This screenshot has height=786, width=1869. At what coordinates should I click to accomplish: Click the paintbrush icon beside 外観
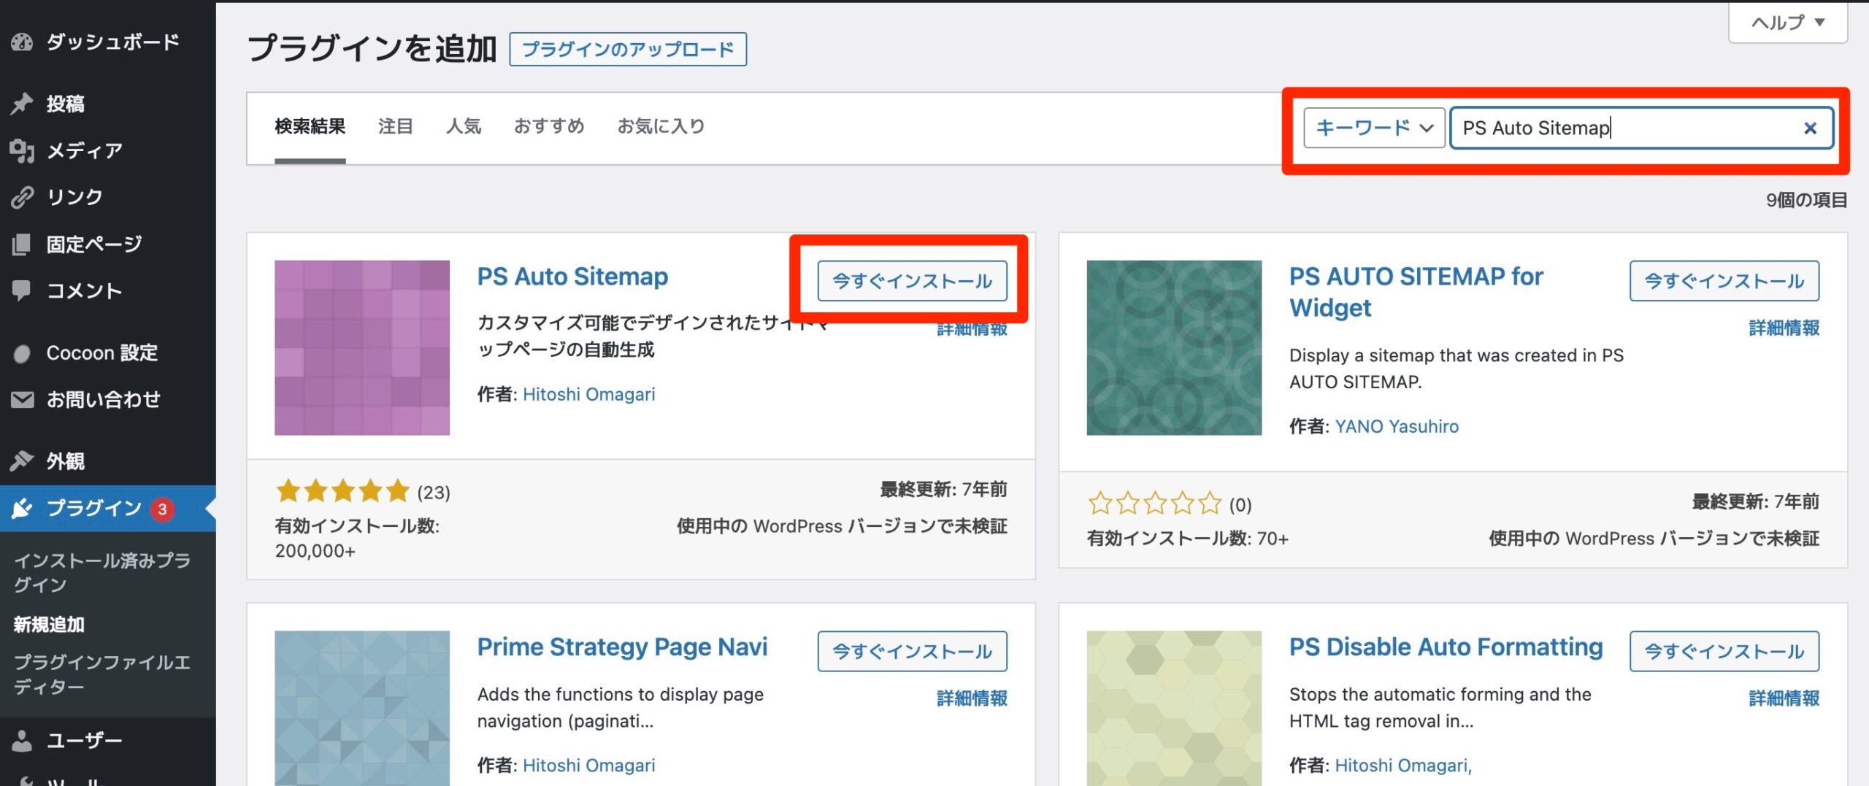pyautogui.click(x=22, y=461)
